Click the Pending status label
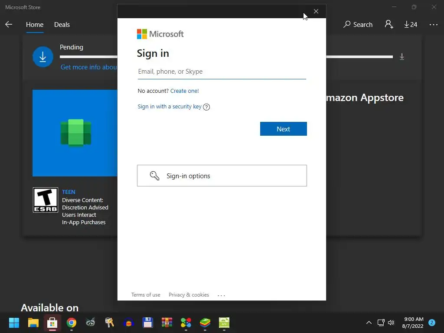The width and height of the screenshot is (444, 333). point(72,47)
